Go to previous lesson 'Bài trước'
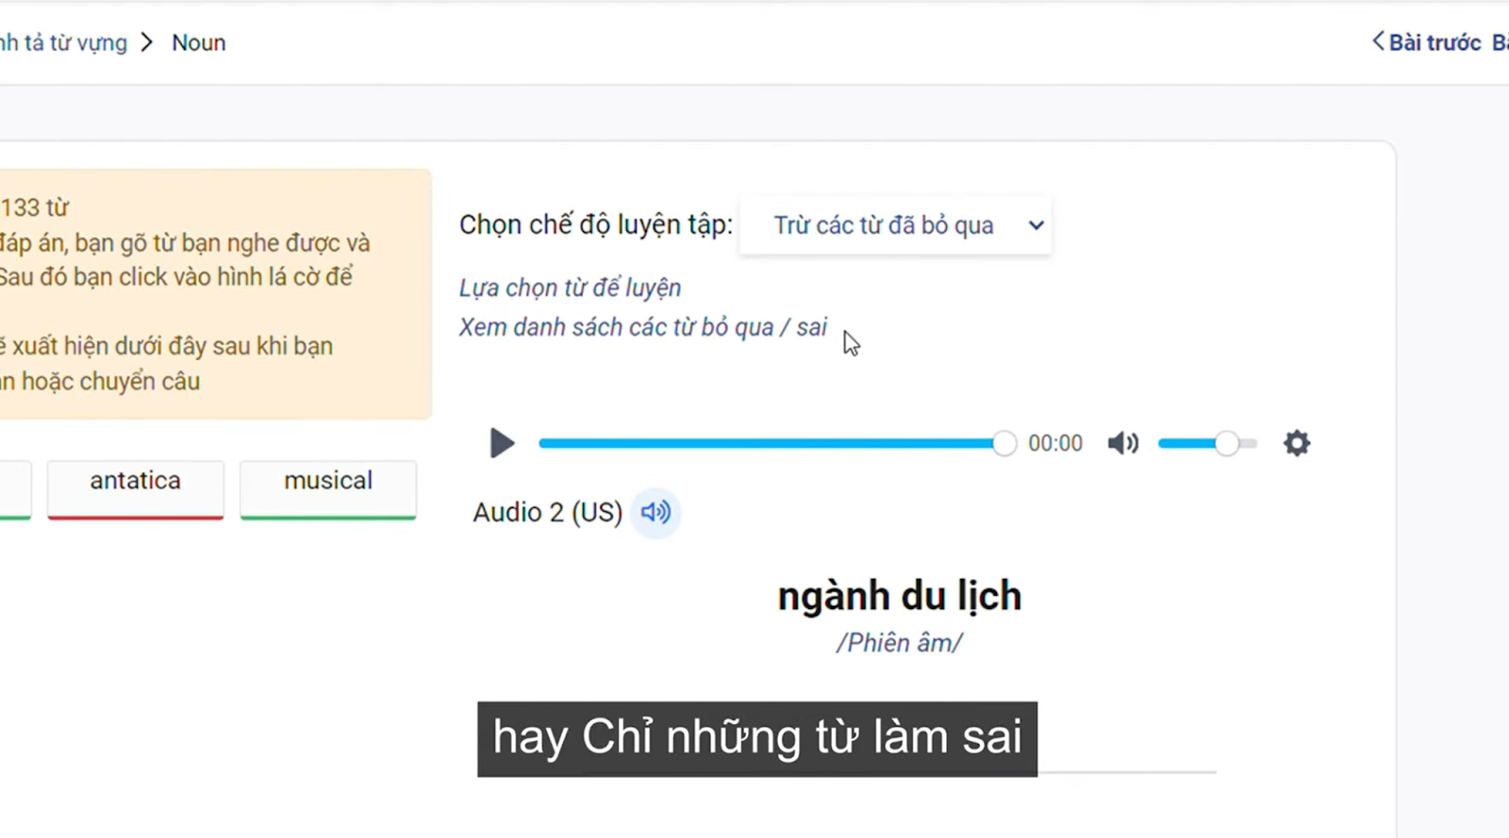1509x838 pixels. click(1427, 42)
